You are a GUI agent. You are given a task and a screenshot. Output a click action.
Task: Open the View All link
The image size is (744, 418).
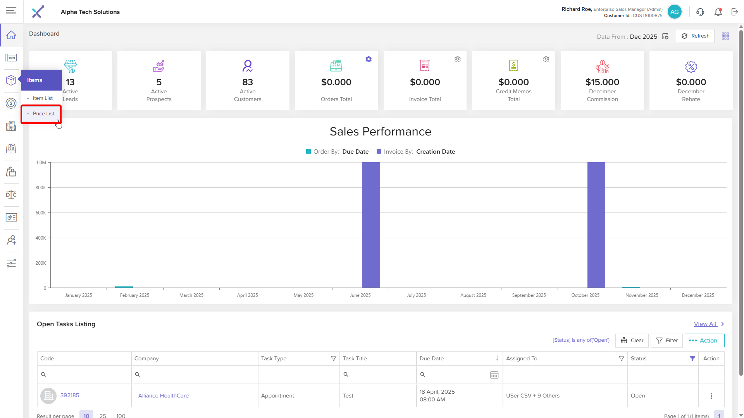pyautogui.click(x=705, y=324)
